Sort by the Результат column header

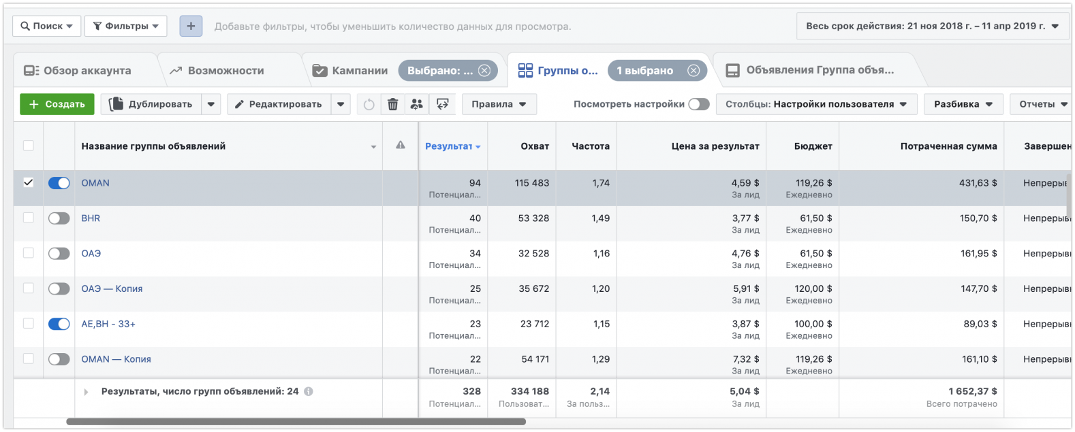tap(452, 146)
